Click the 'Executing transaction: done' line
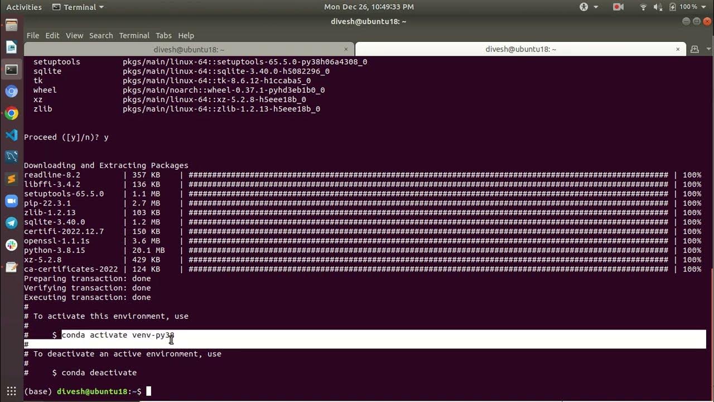714x402 pixels. [88, 298]
